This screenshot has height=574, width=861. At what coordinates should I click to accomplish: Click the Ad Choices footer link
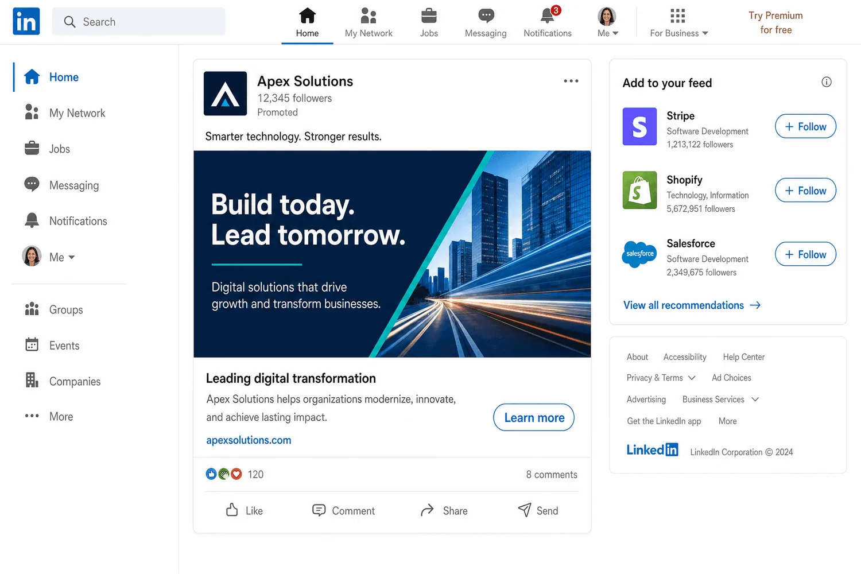[x=731, y=378]
